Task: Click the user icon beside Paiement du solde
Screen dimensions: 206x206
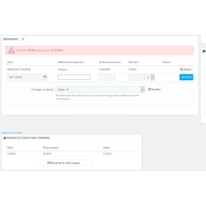Action: [5, 138]
